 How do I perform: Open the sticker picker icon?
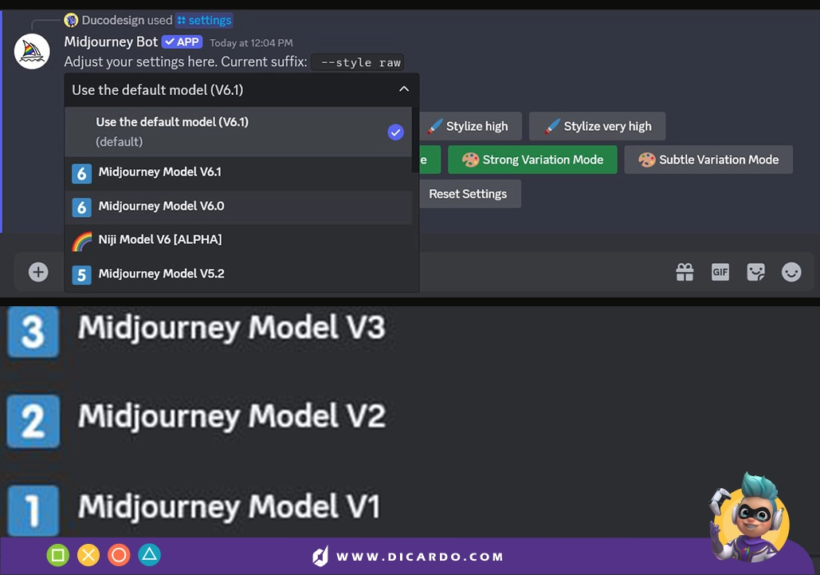click(755, 272)
